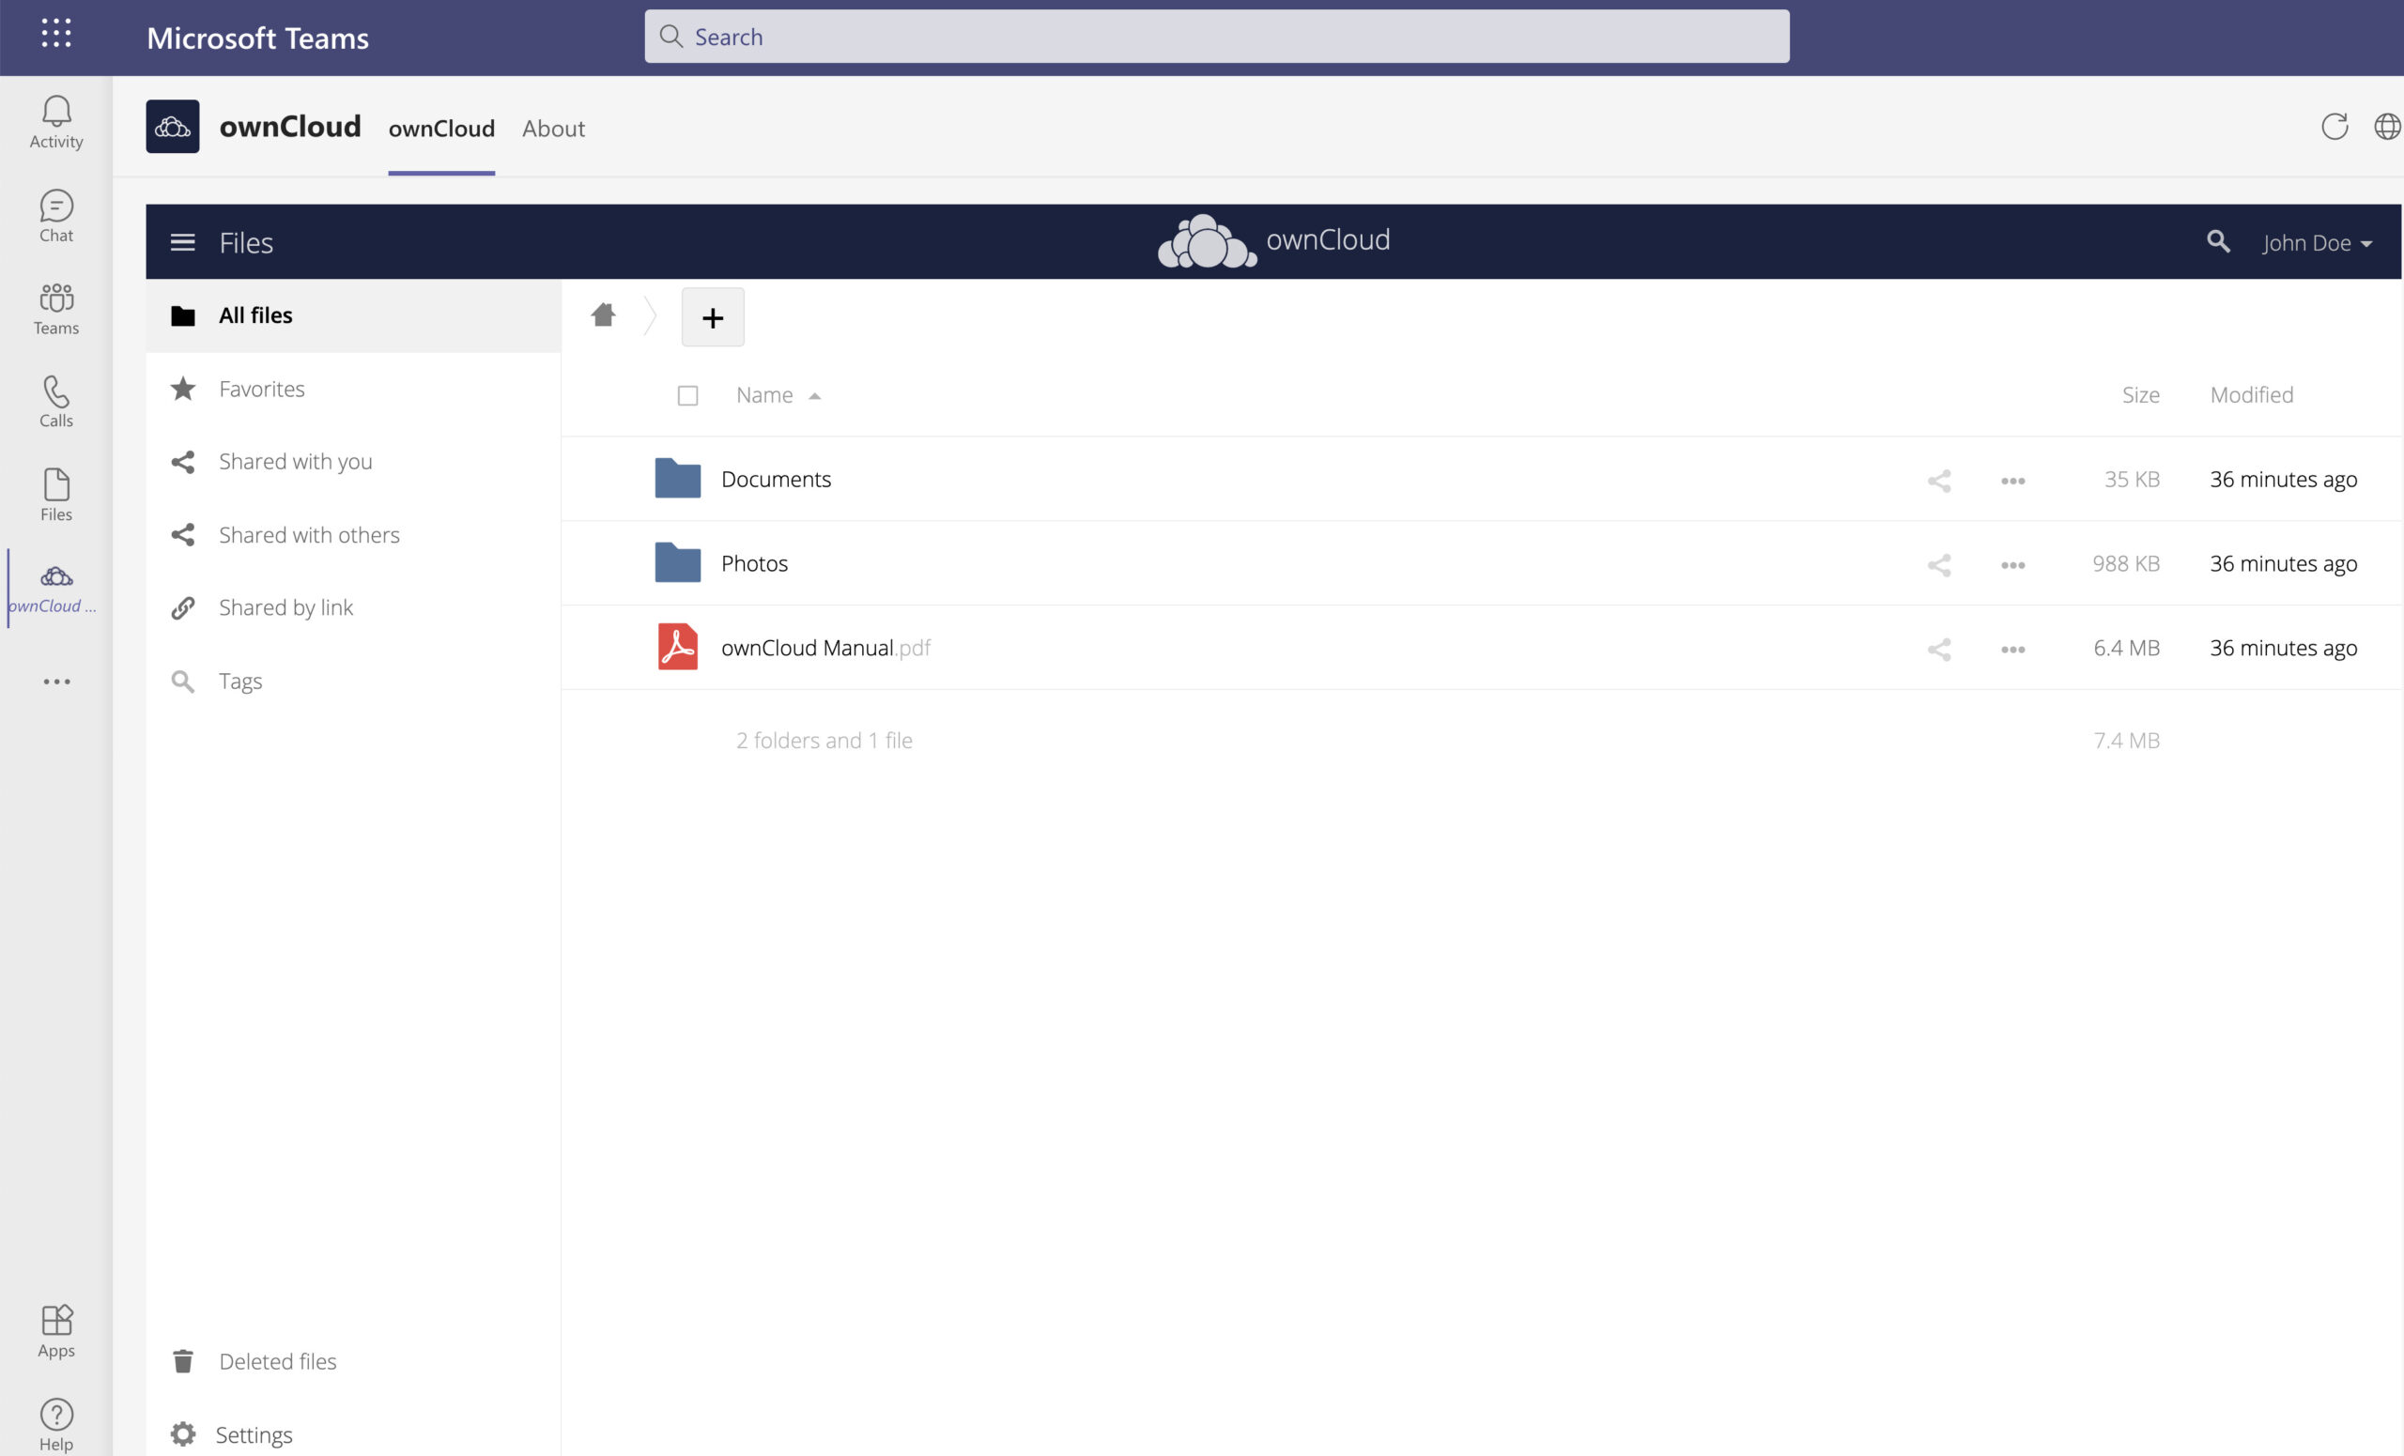
Task: Expand the John Doe user menu
Action: (2316, 243)
